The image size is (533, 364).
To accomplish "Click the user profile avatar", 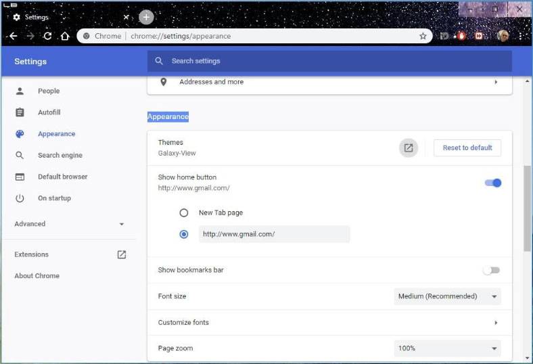I will (503, 36).
